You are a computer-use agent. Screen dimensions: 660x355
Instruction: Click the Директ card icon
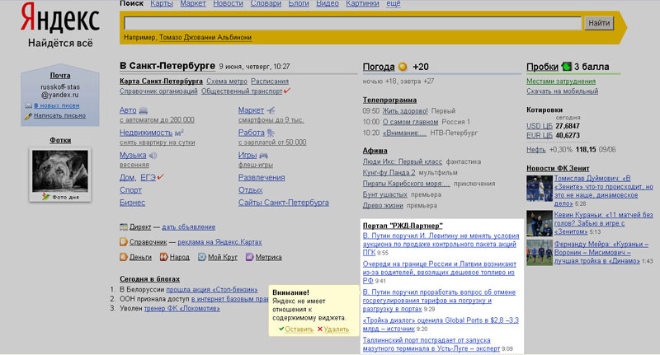tap(124, 227)
